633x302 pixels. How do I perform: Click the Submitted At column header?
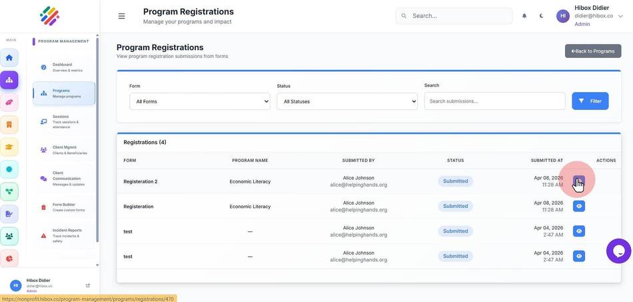click(x=546, y=160)
